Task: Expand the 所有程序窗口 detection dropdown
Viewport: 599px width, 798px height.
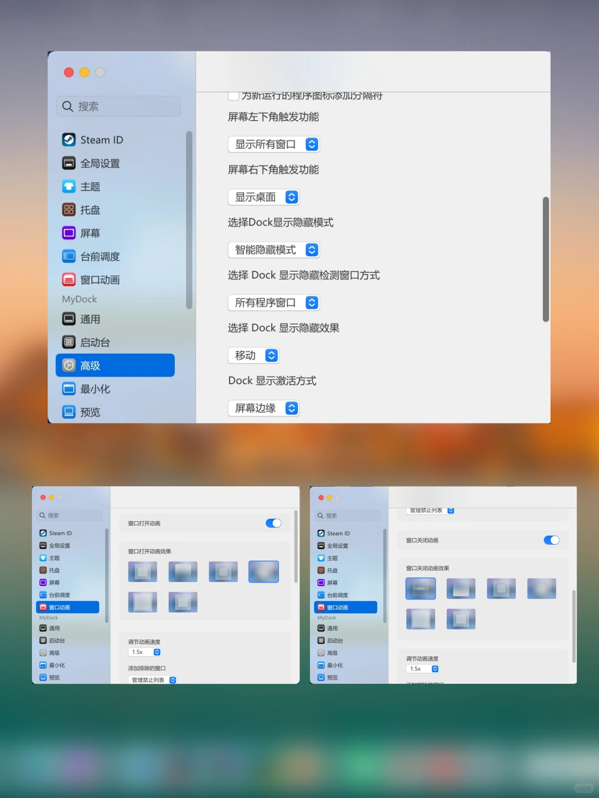Action: (273, 303)
